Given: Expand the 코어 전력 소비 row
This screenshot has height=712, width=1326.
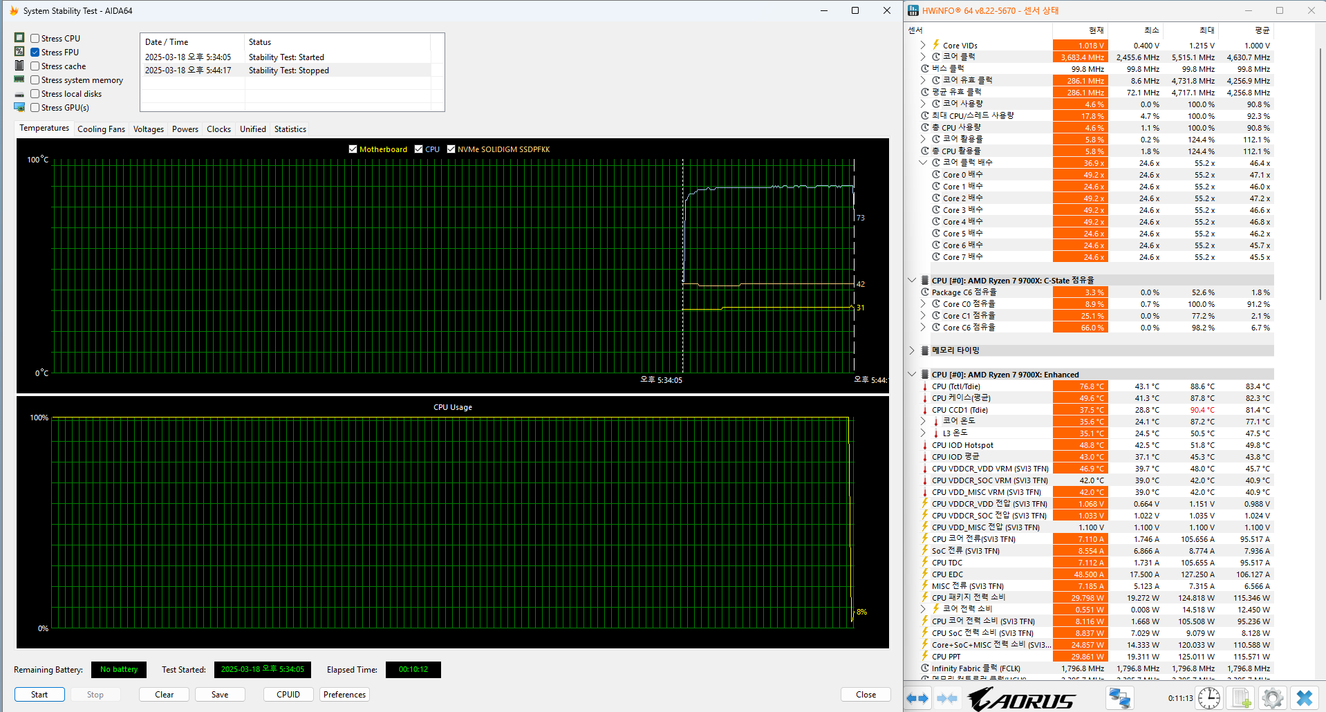Looking at the screenshot, I should tap(923, 609).
